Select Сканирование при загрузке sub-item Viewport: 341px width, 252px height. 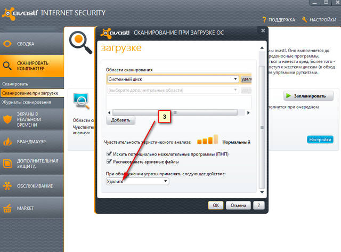[x=32, y=93]
